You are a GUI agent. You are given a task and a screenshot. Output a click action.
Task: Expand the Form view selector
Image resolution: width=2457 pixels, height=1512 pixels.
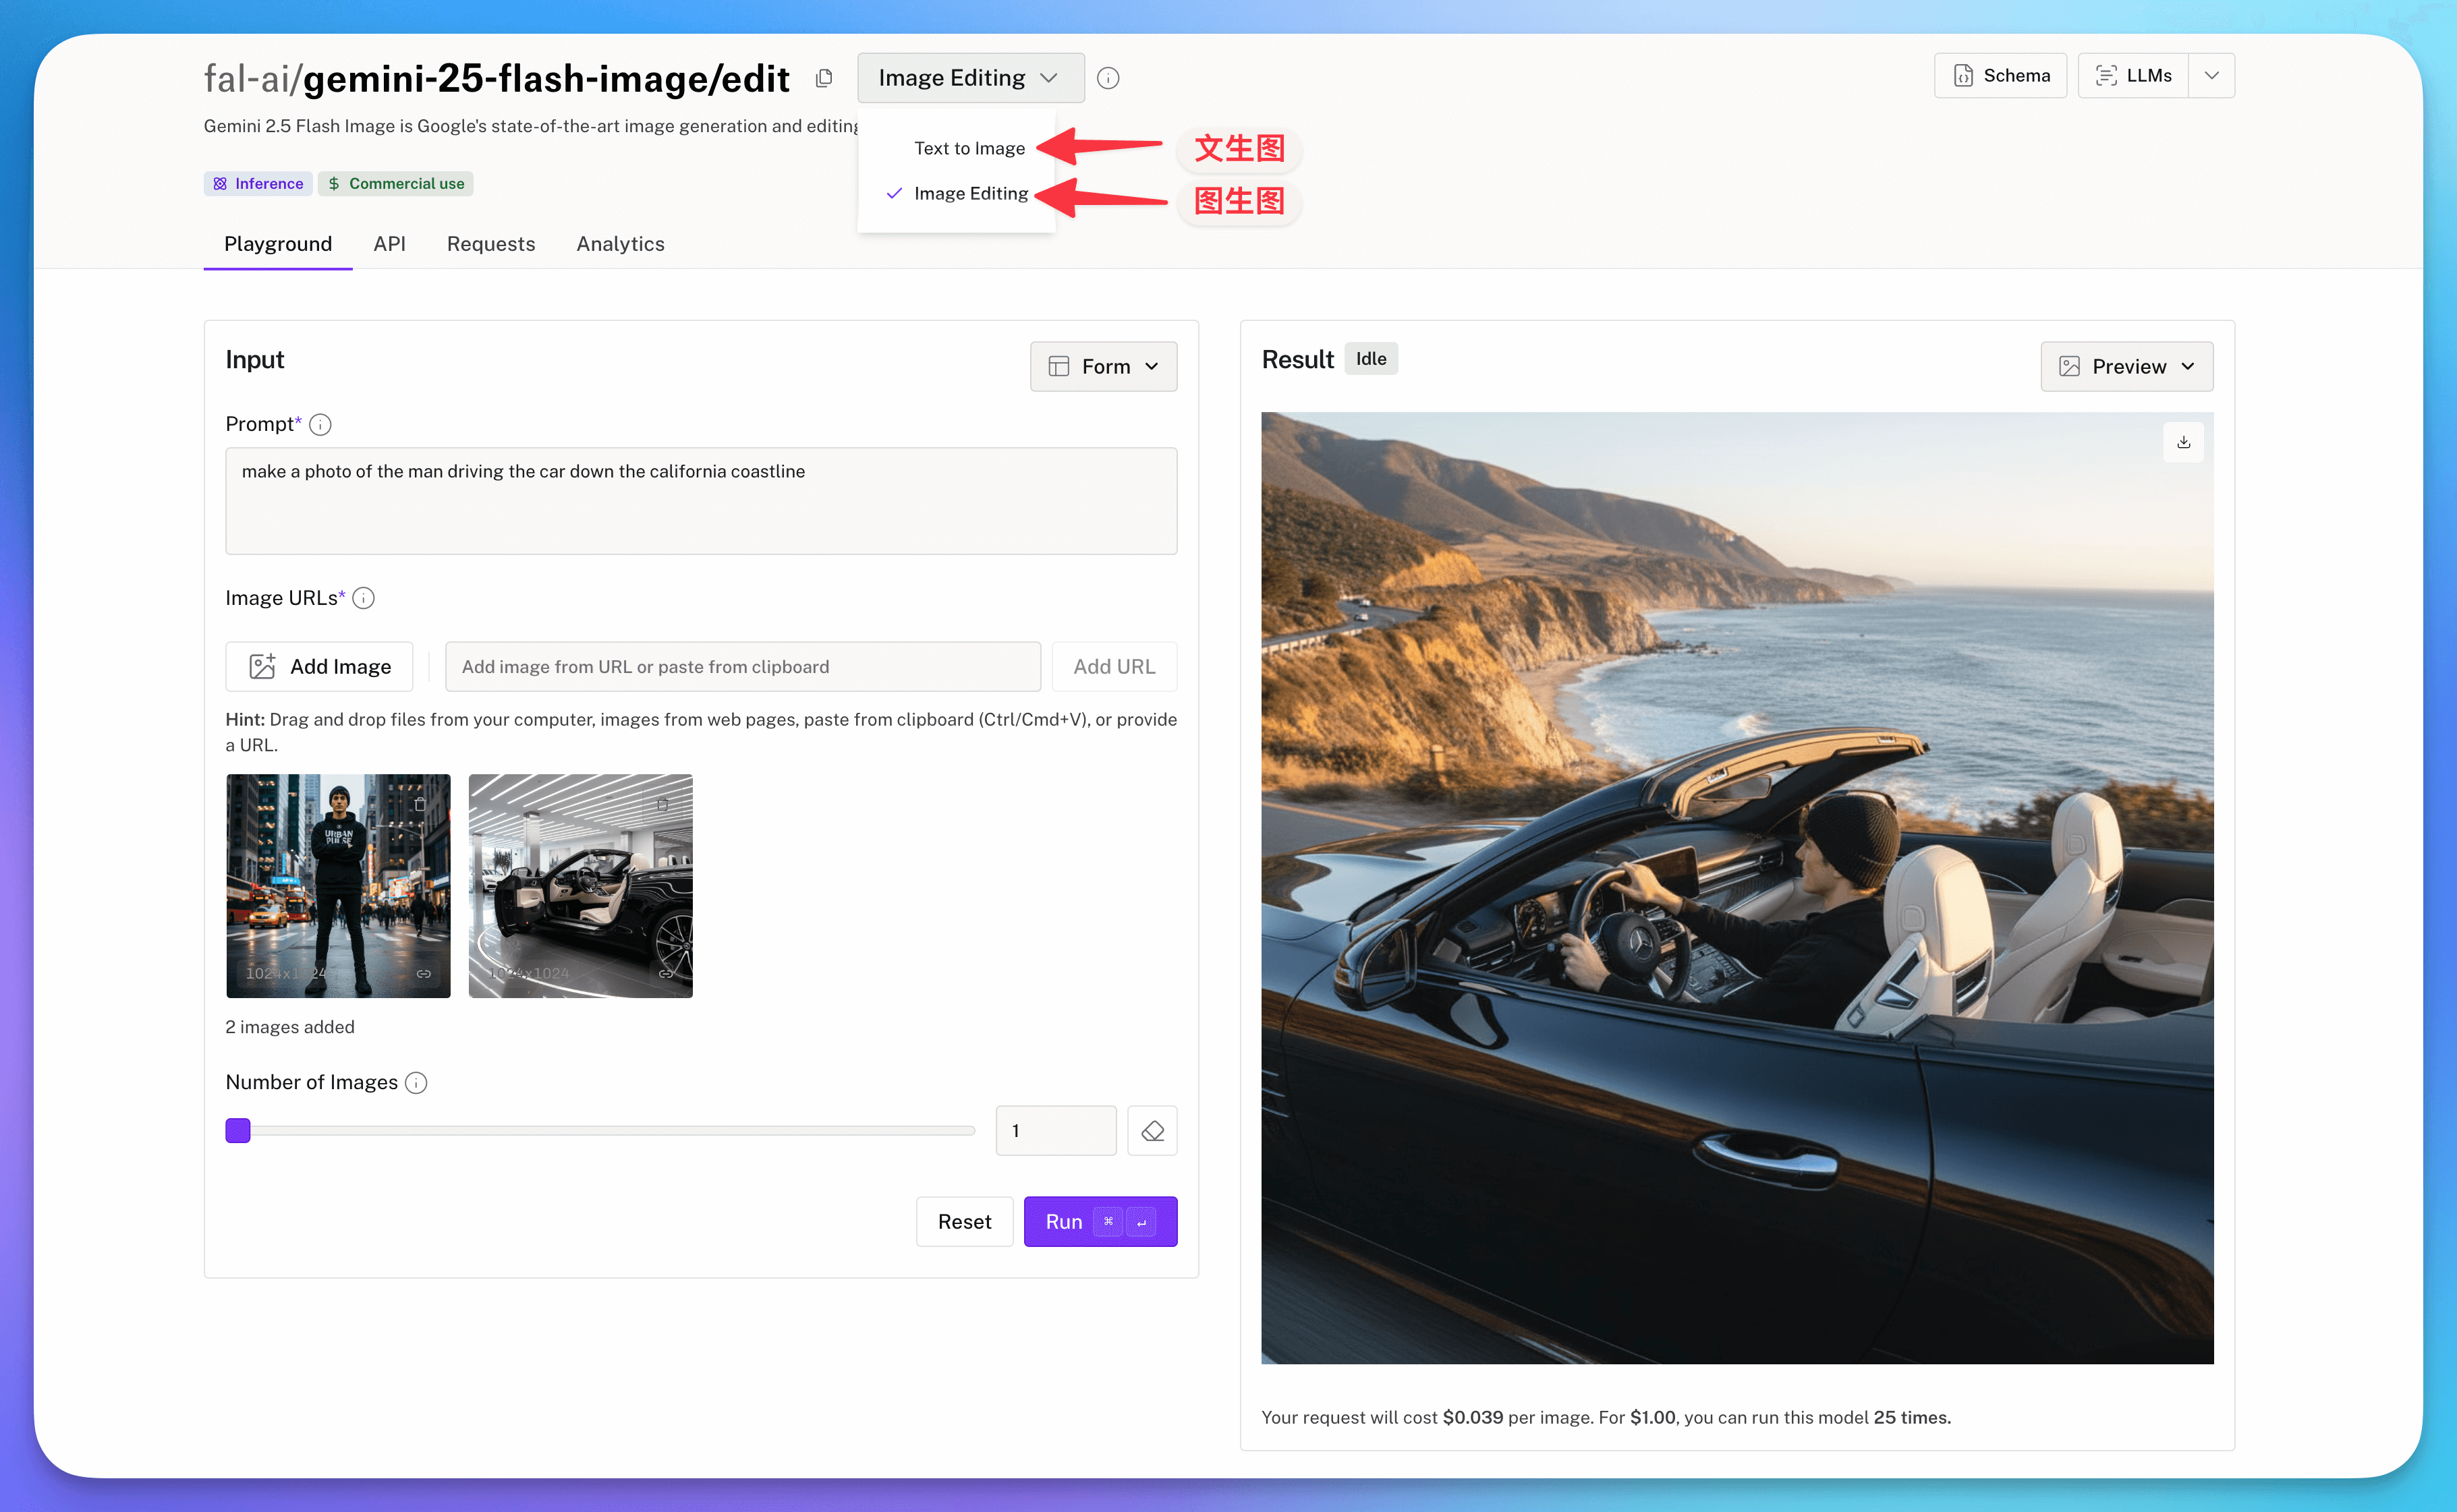pos(1102,366)
